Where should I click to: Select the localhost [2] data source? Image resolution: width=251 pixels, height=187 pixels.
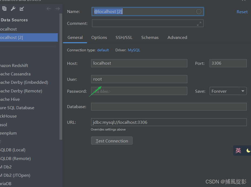(x=29, y=38)
